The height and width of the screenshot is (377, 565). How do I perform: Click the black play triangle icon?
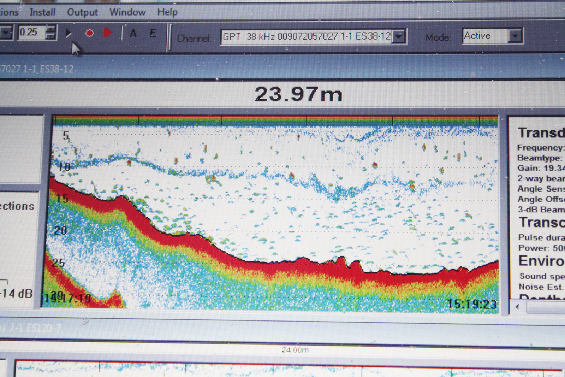(x=69, y=33)
